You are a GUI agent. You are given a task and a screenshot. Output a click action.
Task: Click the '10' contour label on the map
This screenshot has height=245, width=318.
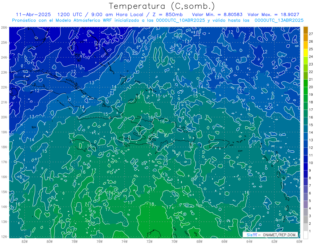[x=87, y=57]
